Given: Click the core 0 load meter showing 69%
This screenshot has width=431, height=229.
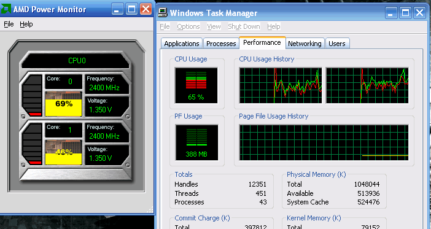Looking at the screenshot, I should point(63,104).
